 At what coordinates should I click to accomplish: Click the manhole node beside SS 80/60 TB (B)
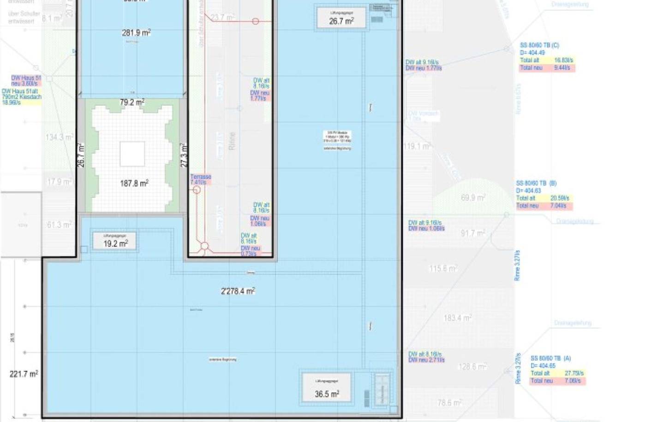[x=506, y=214]
